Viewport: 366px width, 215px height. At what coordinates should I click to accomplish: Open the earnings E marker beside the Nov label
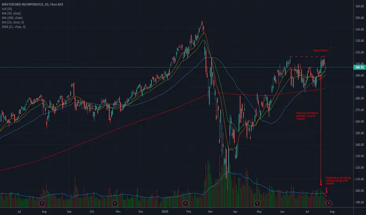point(115,203)
